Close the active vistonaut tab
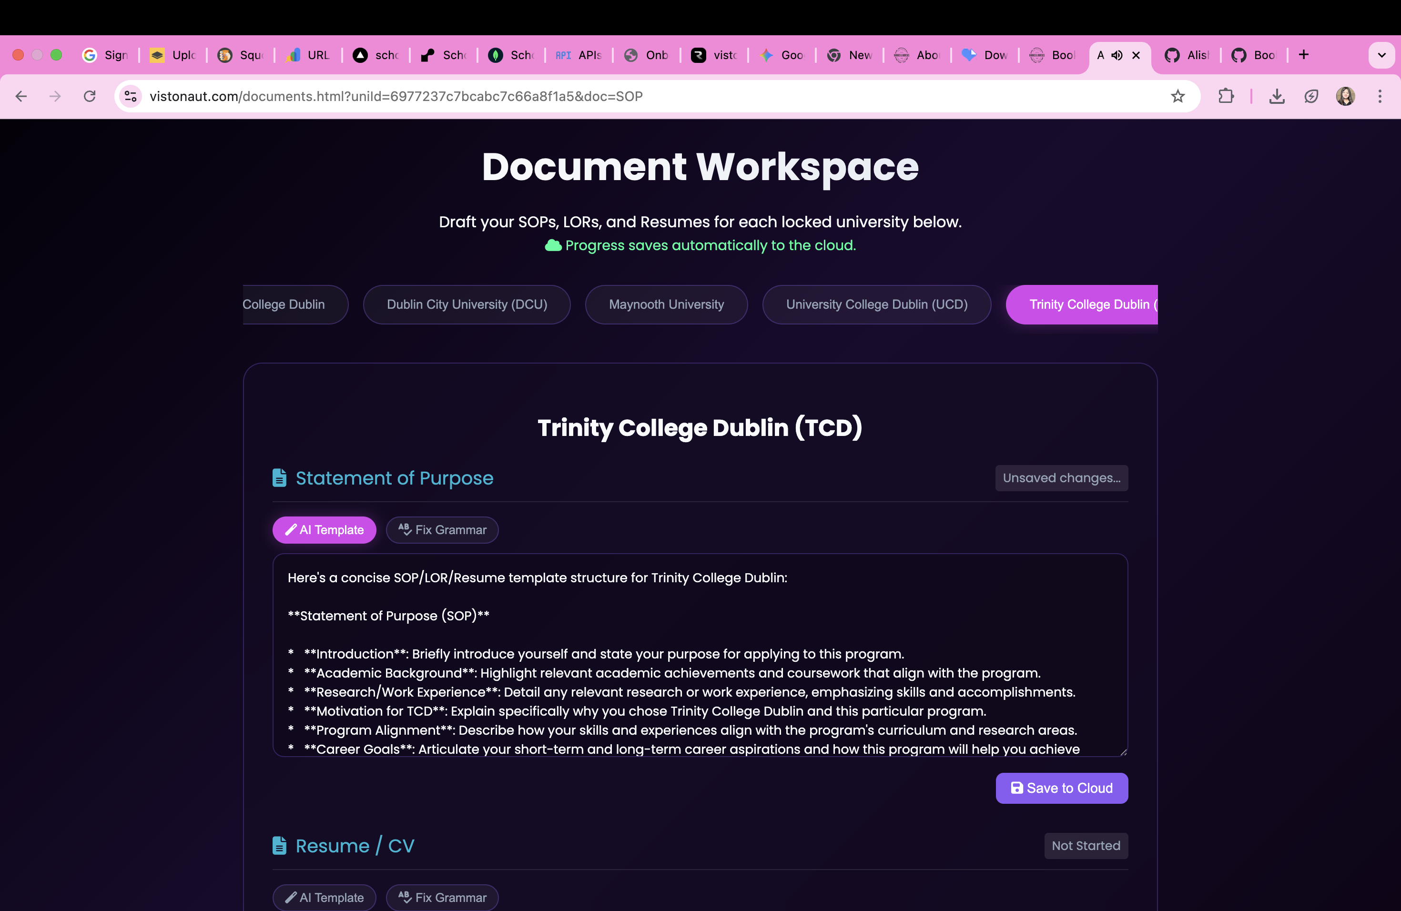 1136,55
